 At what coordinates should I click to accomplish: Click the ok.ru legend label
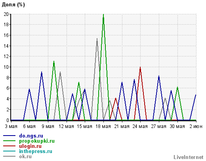(25, 157)
